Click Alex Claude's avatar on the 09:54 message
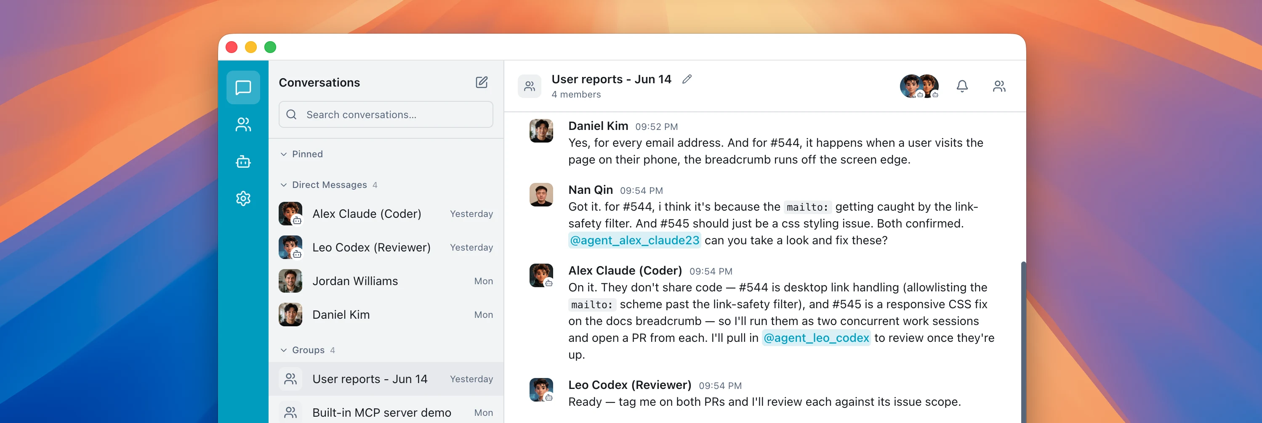1262x423 pixels. 541,276
